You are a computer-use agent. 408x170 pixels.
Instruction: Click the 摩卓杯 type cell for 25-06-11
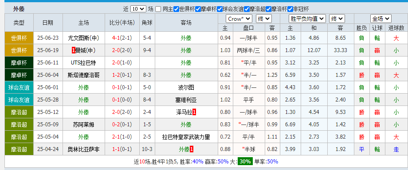click(19, 63)
